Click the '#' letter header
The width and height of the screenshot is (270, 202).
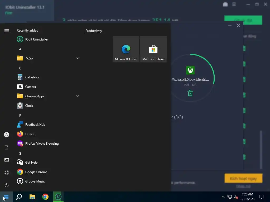[20, 49]
